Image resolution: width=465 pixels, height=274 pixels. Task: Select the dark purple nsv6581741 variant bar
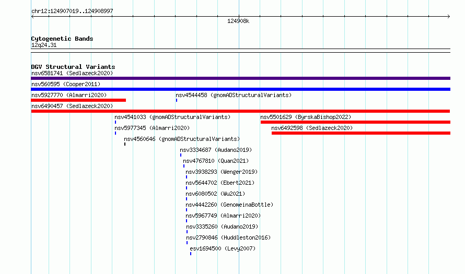pyautogui.click(x=240, y=78)
